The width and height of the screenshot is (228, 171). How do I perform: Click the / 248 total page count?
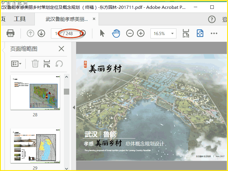coord(68,34)
